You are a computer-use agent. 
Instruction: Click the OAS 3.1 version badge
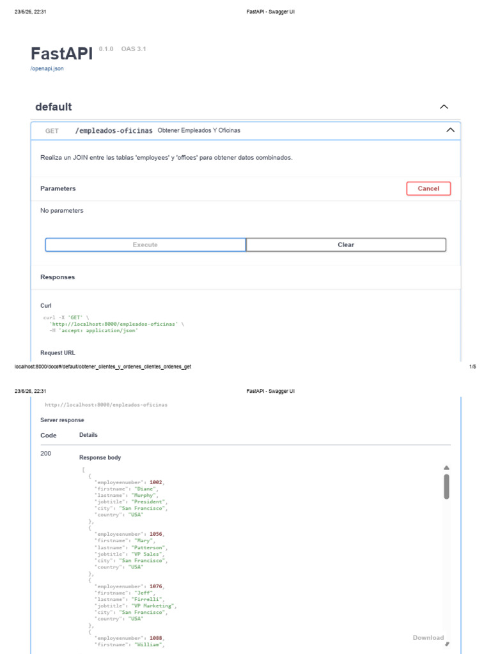(134, 49)
